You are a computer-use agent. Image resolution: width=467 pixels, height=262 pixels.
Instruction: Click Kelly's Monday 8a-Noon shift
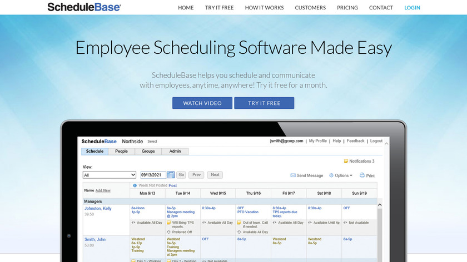138,208
